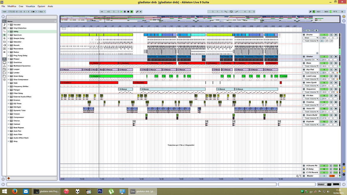The image size is (347, 195).
Task: Expand the Utility device in browser
Action: click(x=8, y=31)
